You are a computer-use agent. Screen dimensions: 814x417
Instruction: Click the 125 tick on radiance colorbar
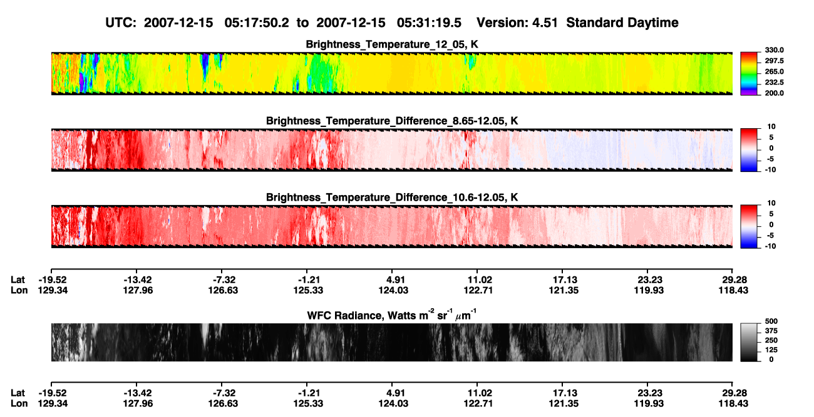771,349
